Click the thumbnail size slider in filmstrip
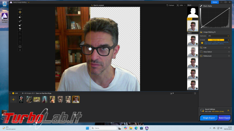Screen dimensions: 234x131 click(183, 93)
